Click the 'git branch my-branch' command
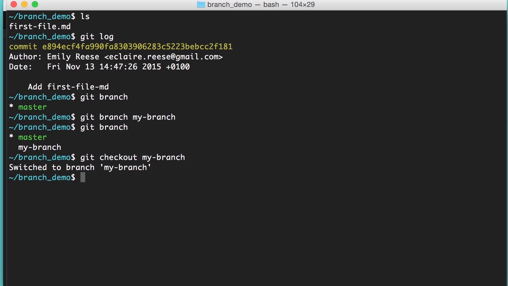This screenshot has height=286, width=508. coord(128,117)
